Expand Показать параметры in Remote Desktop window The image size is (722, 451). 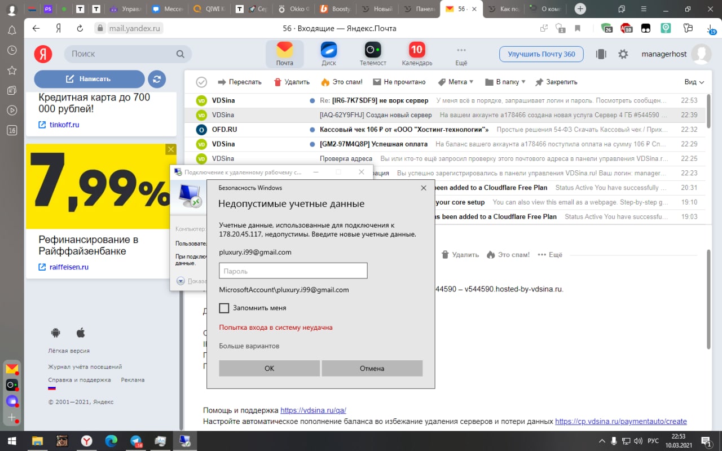[192, 281]
